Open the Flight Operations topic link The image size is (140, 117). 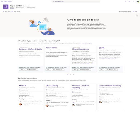click(x=80, y=49)
